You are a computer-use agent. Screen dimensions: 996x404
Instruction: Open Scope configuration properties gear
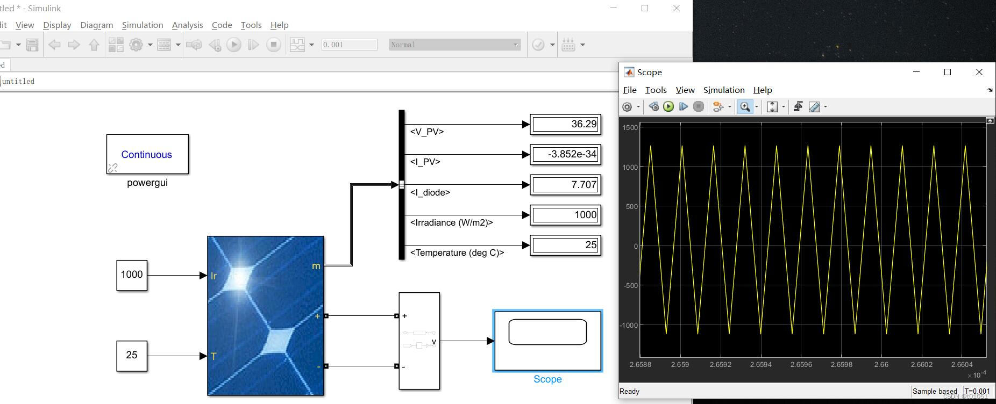(627, 107)
